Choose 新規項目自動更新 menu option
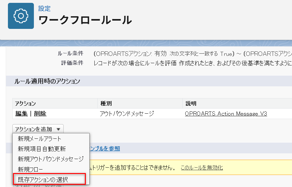Screen dimensions: 292x187 coord(42,149)
